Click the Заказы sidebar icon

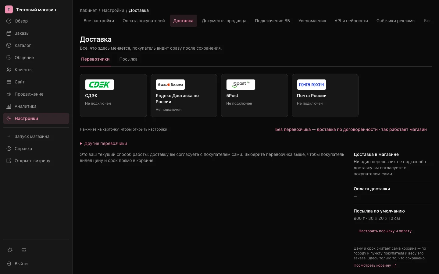coord(9,33)
